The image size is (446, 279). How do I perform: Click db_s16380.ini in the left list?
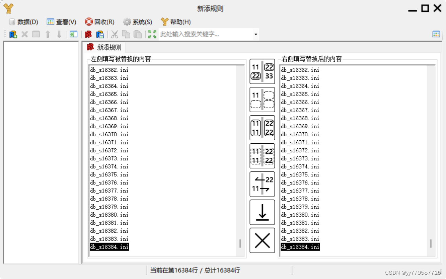(109, 215)
